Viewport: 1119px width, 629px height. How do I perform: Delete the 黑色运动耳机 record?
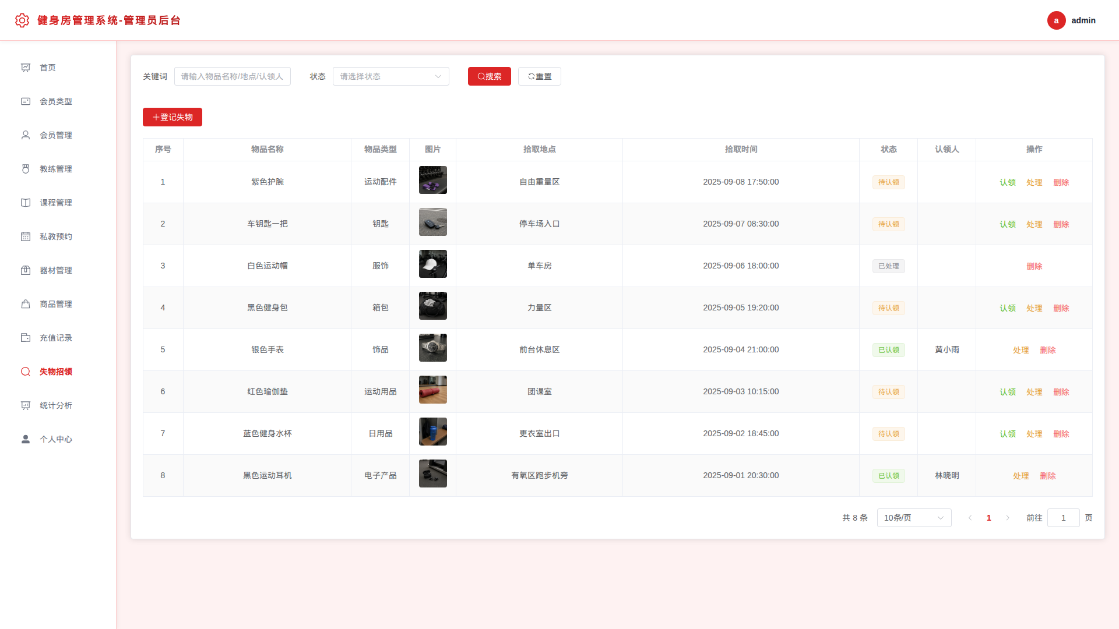click(x=1048, y=476)
